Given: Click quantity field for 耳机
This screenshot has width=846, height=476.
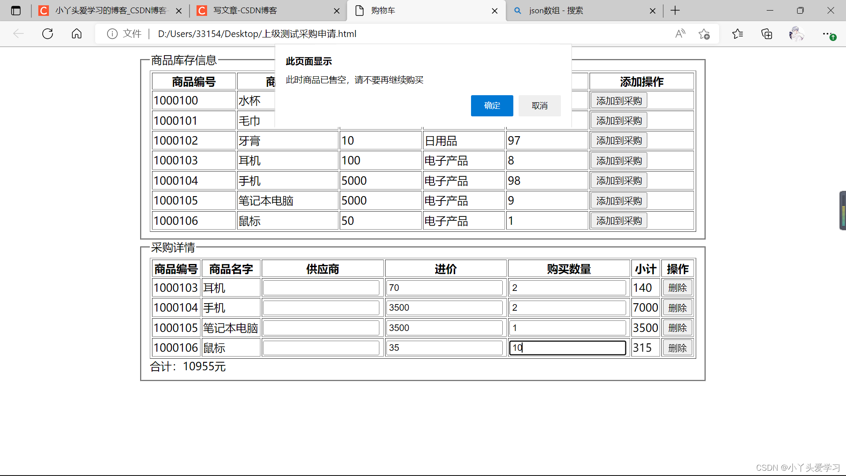Looking at the screenshot, I should 568,288.
